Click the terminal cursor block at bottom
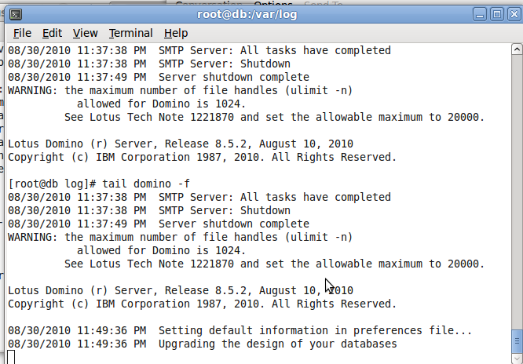Image resolution: width=523 pixels, height=364 pixels. 11,357
